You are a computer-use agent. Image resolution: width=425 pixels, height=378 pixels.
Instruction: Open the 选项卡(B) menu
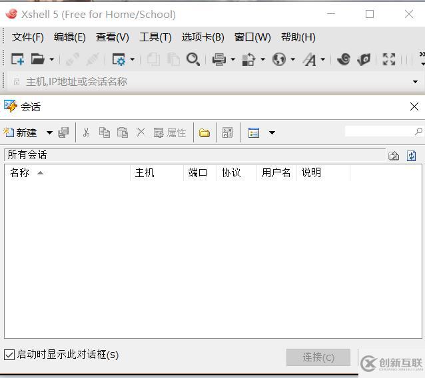coord(203,37)
